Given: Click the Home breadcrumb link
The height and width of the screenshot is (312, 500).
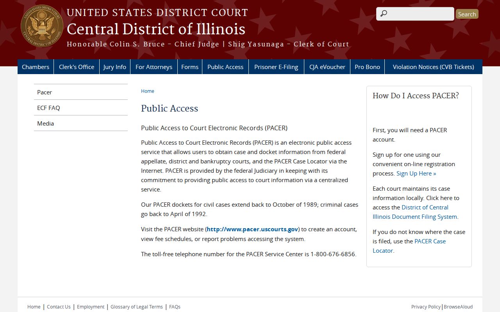Looking at the screenshot, I should 148,91.
